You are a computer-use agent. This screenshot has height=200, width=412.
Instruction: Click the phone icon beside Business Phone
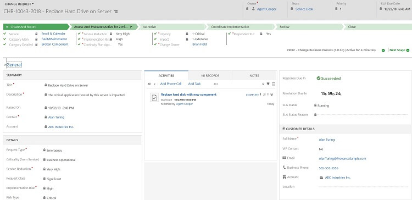(284, 168)
